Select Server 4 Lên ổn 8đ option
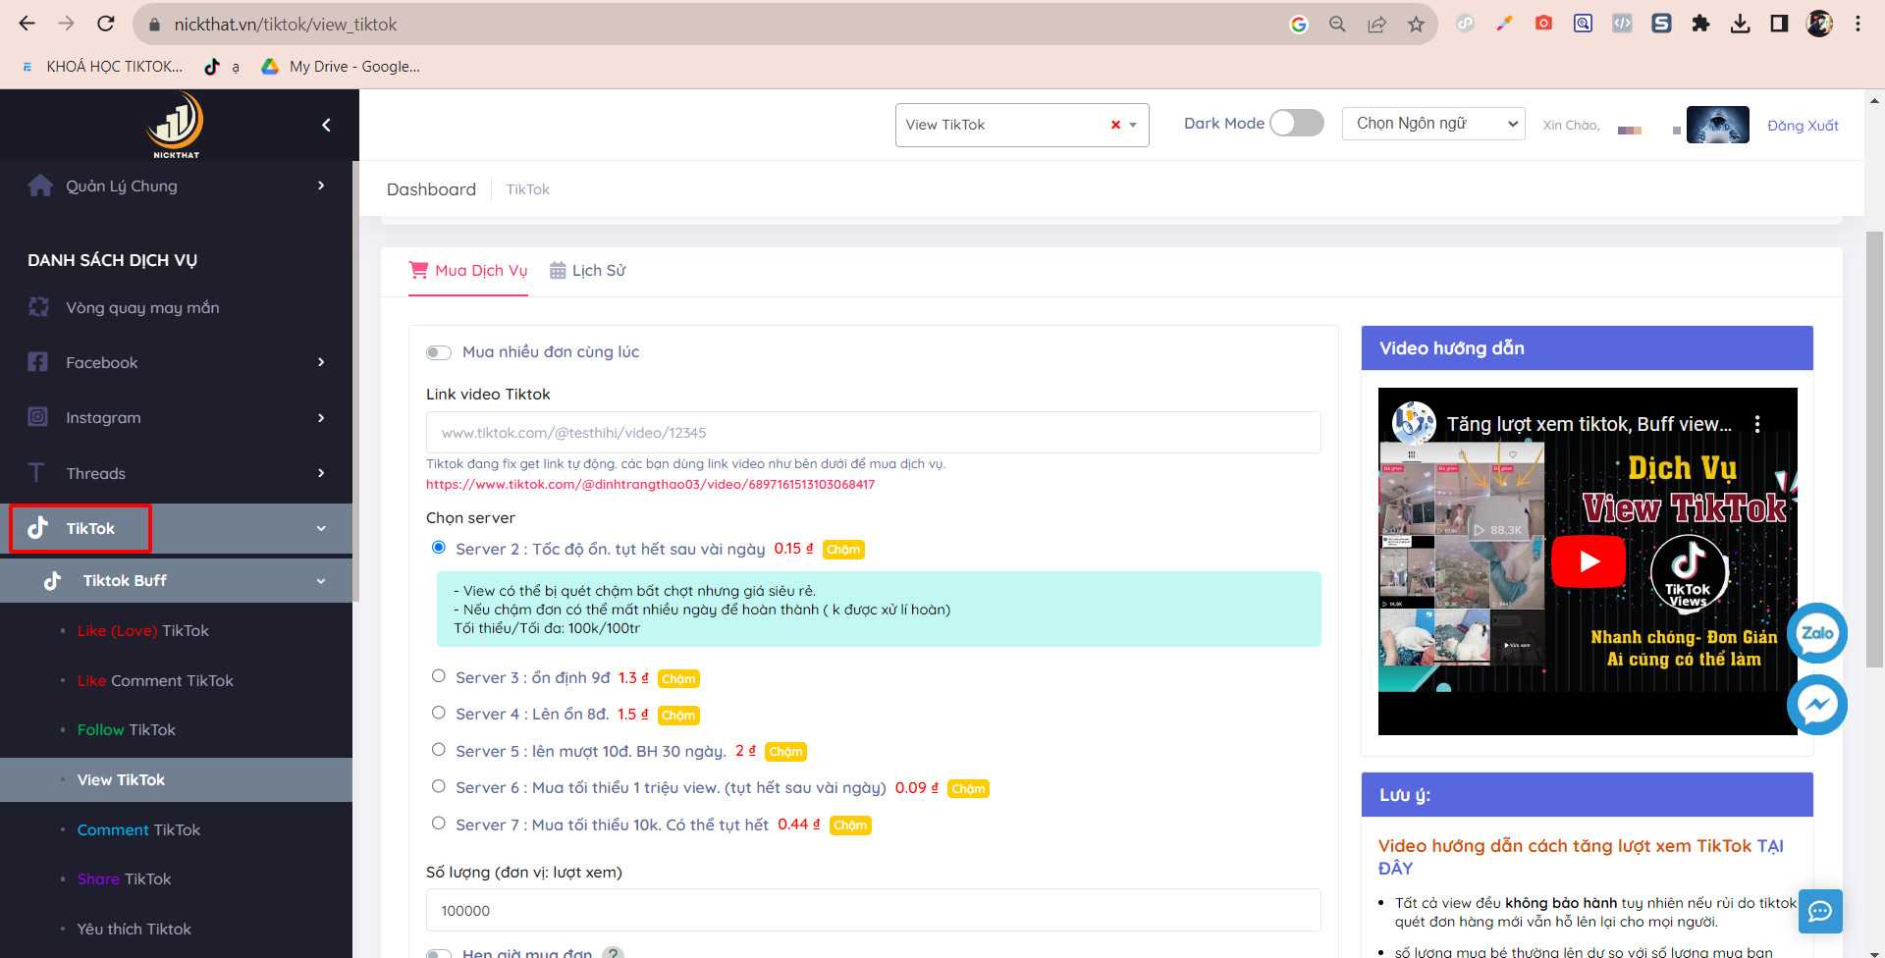 439,713
